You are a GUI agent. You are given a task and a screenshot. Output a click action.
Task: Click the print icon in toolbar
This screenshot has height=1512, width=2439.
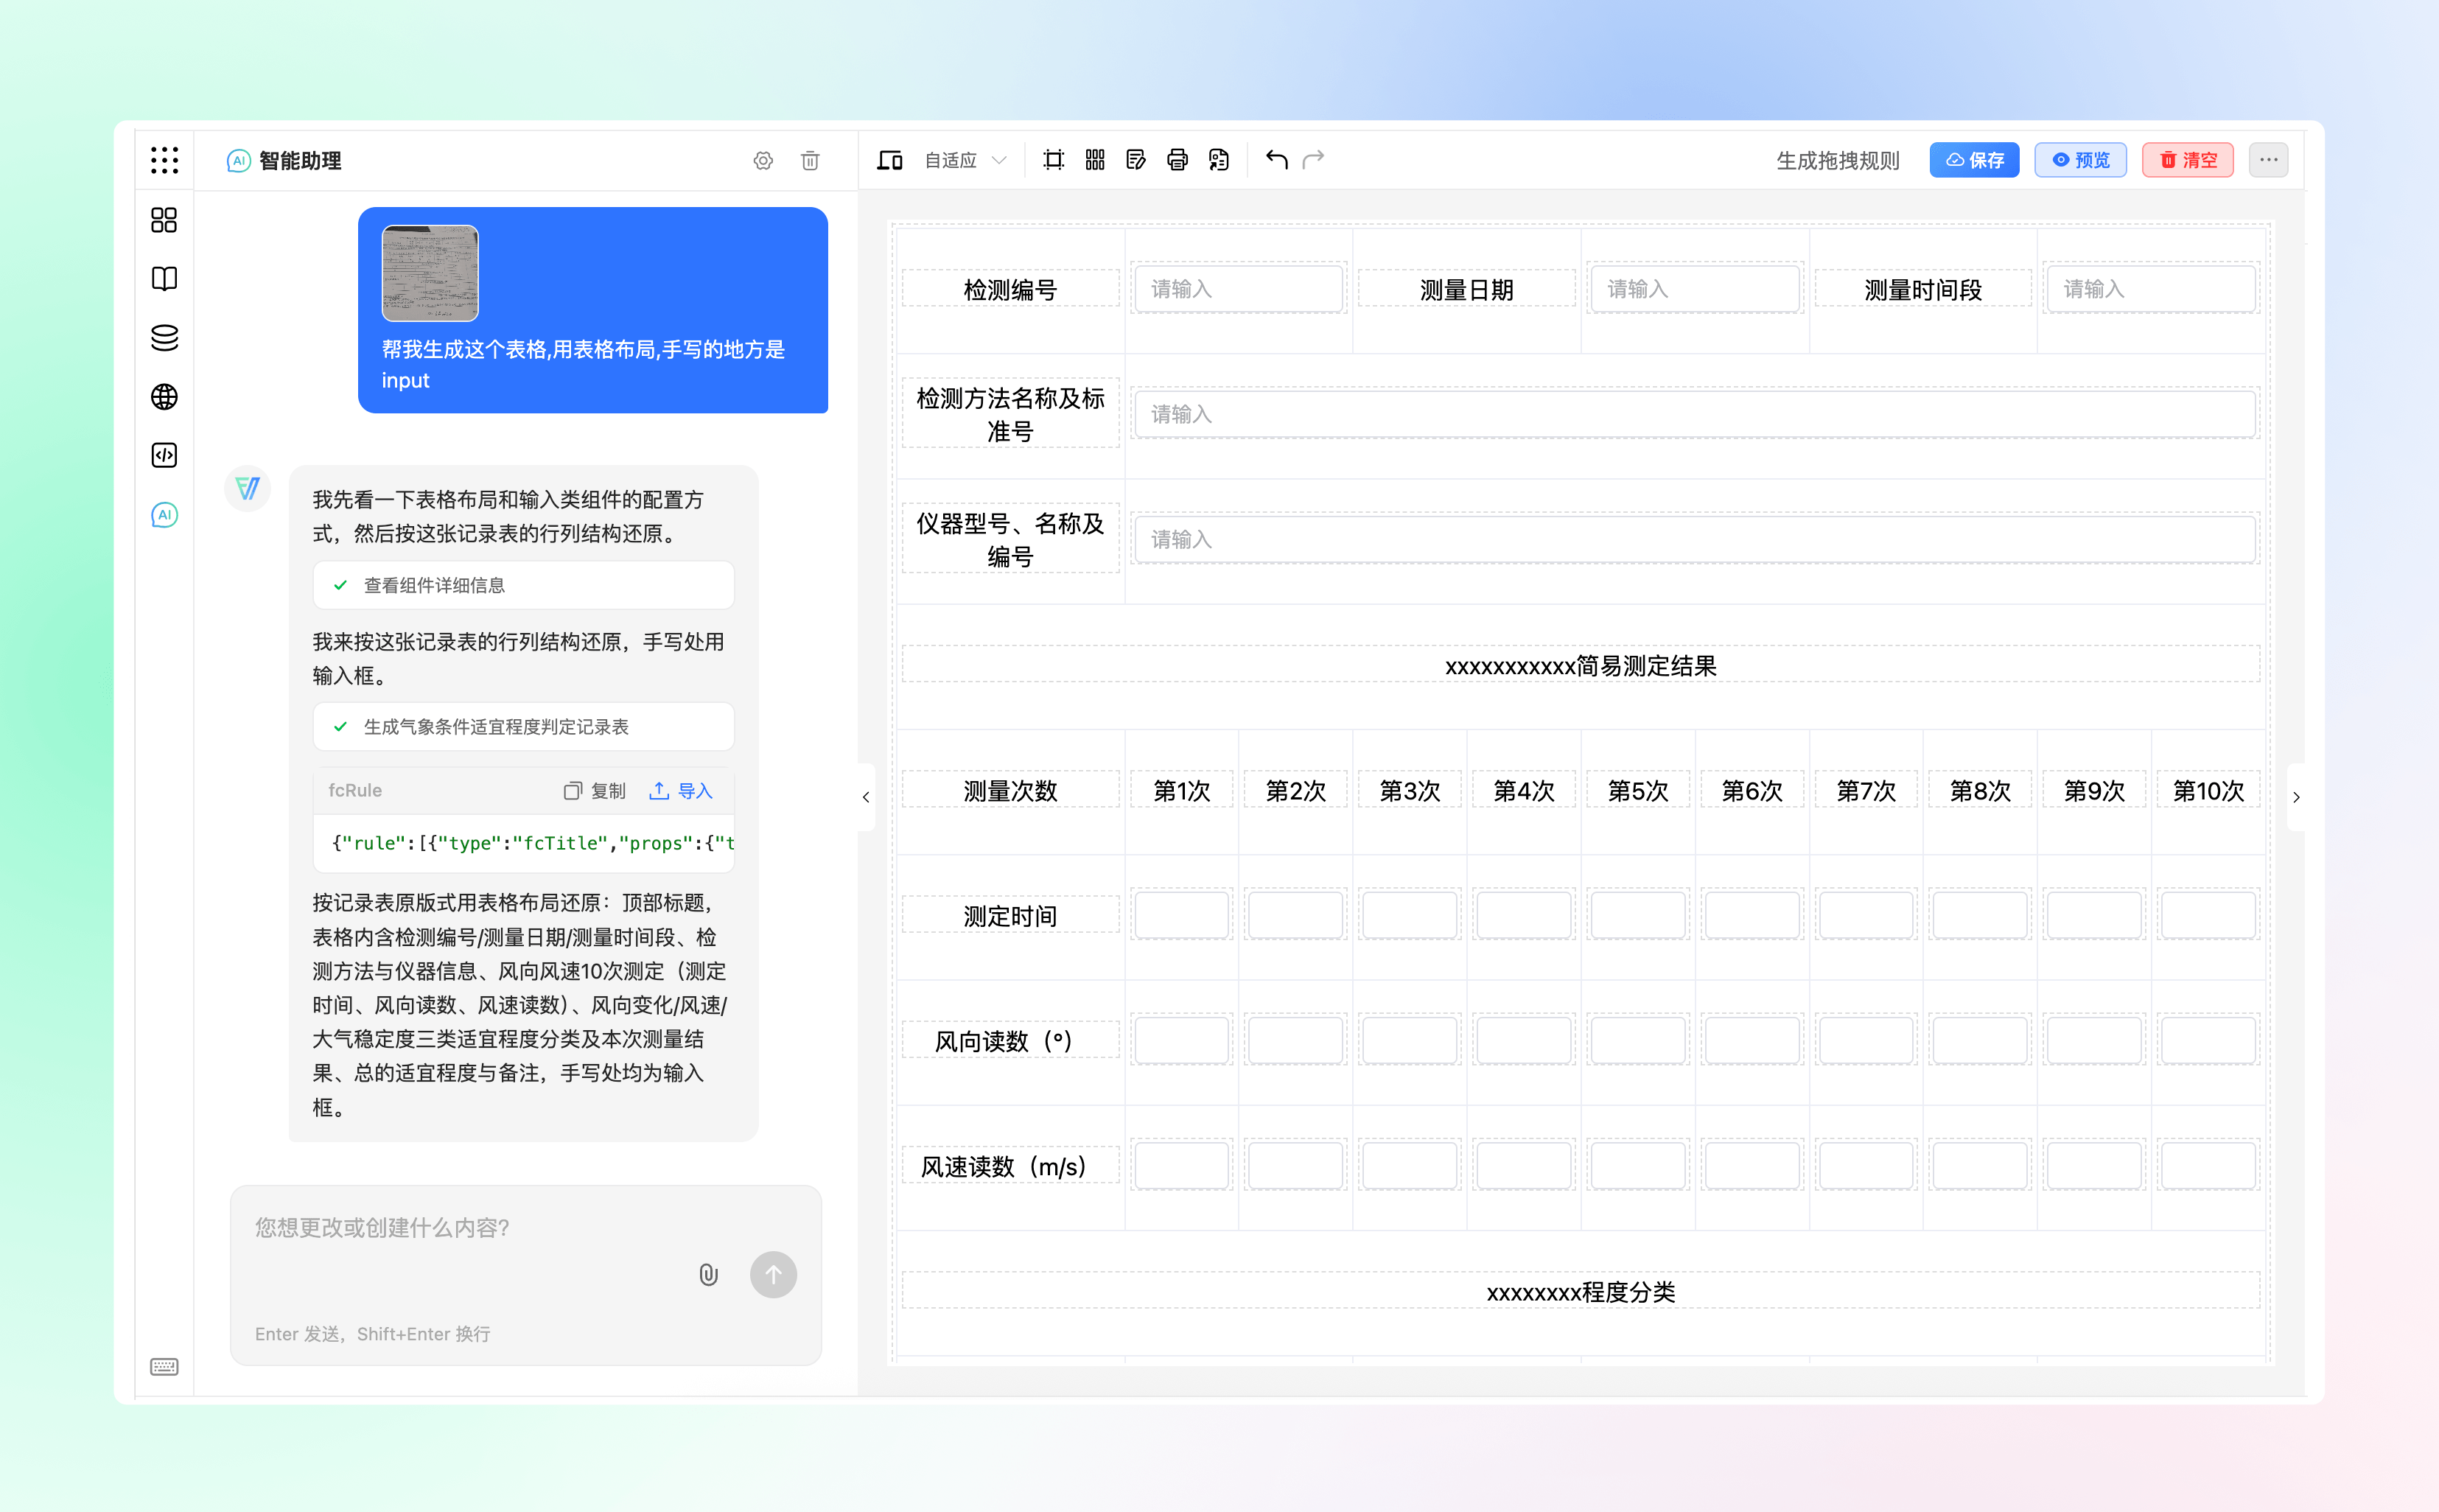tap(1177, 160)
